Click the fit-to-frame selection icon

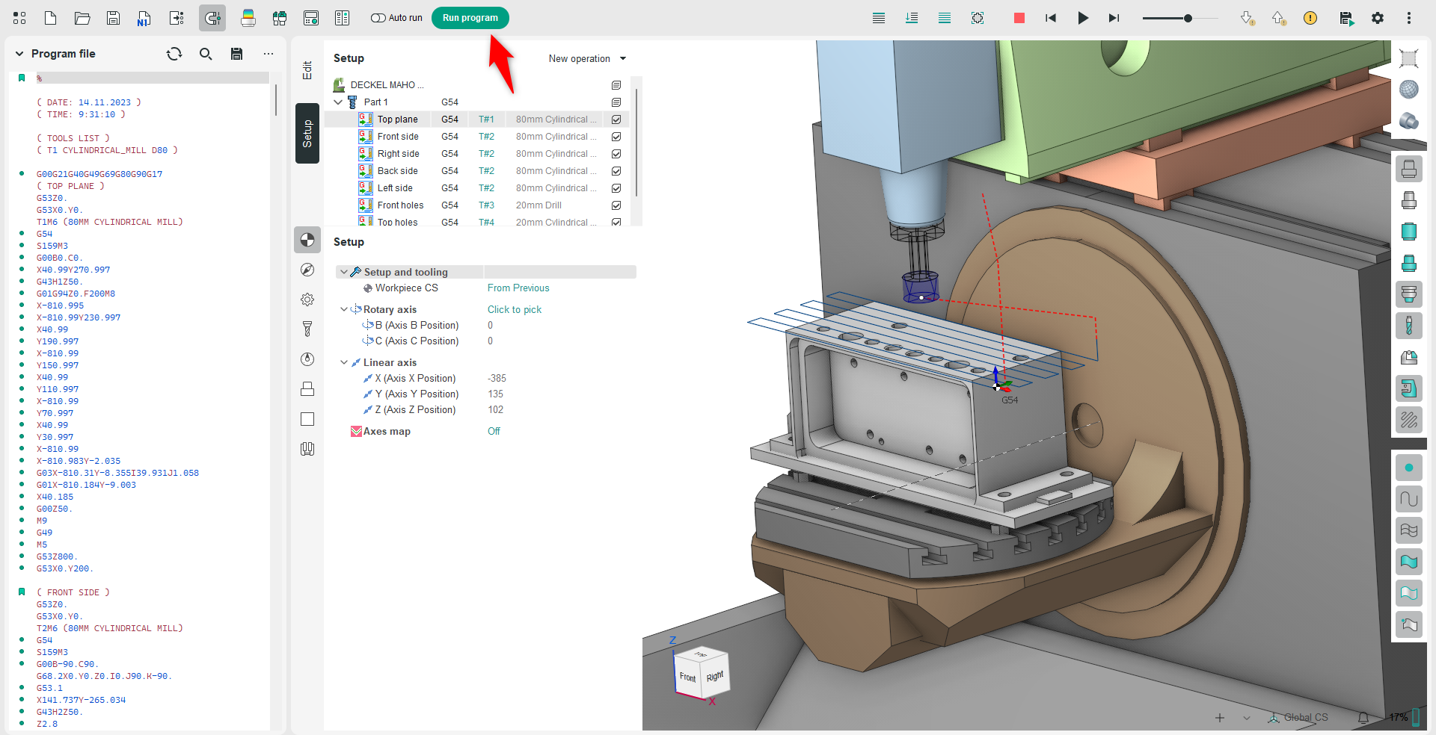tap(978, 18)
